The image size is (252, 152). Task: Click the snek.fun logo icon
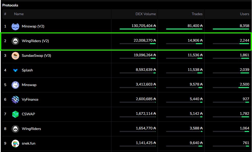15,143
